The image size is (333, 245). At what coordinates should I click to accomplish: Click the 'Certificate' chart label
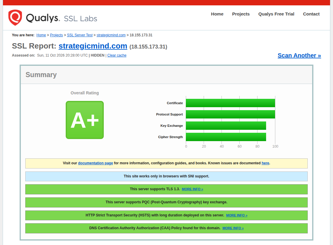(175, 103)
